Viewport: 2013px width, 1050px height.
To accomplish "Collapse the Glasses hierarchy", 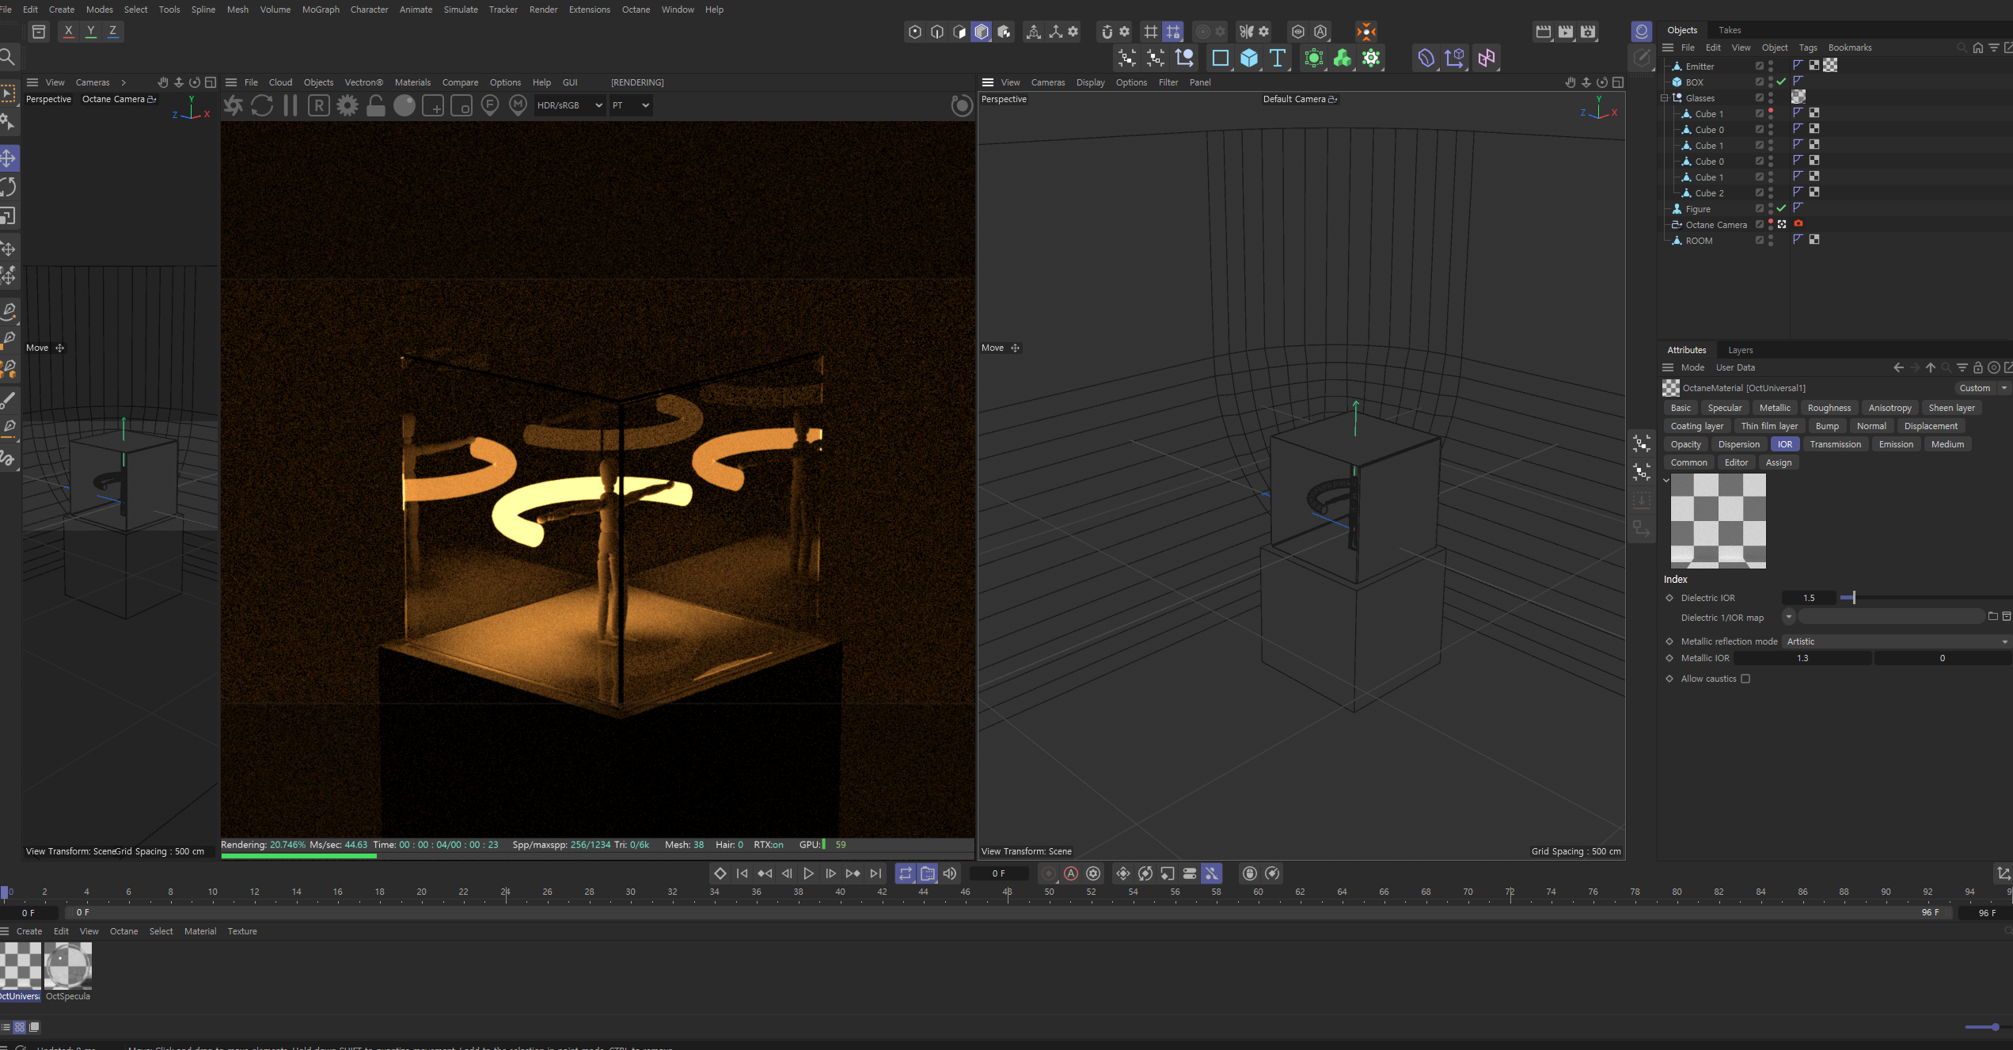I will tap(1664, 98).
